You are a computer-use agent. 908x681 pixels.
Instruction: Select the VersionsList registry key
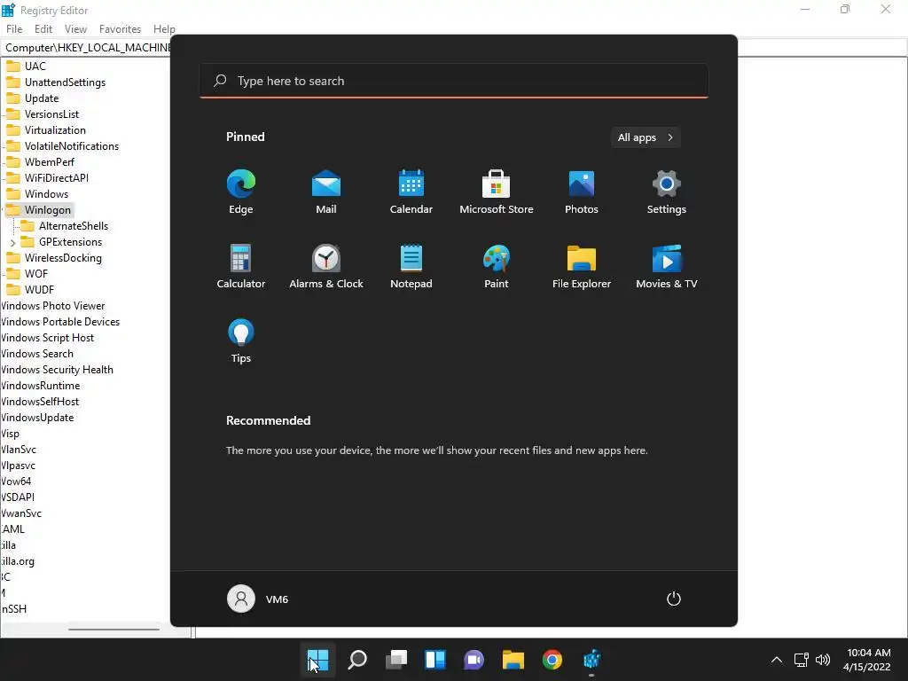pyautogui.click(x=51, y=114)
